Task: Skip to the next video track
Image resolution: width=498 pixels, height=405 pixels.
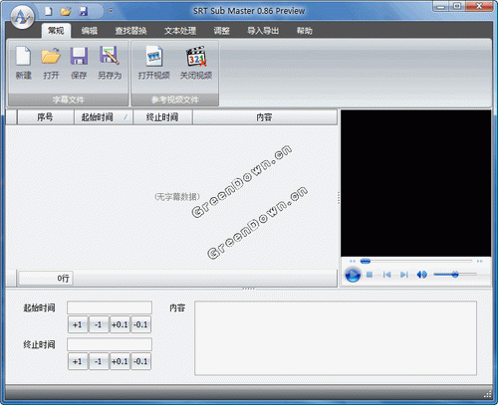Action: pos(404,275)
